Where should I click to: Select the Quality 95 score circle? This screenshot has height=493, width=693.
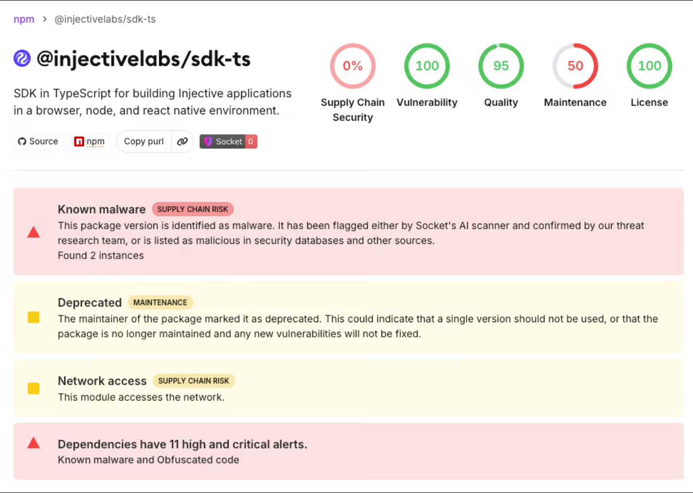[x=501, y=66]
